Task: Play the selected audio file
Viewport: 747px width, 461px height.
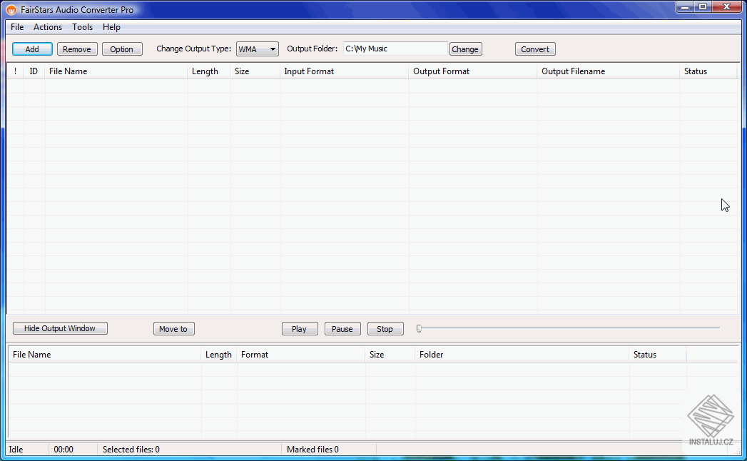Action: [300, 329]
